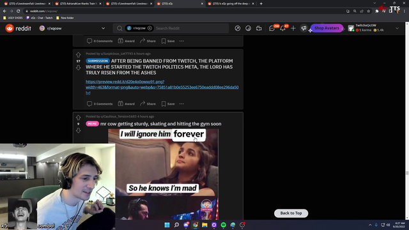Open profile u/Suspicious_Let7793
This screenshot has width=409, height=230.
point(116,54)
